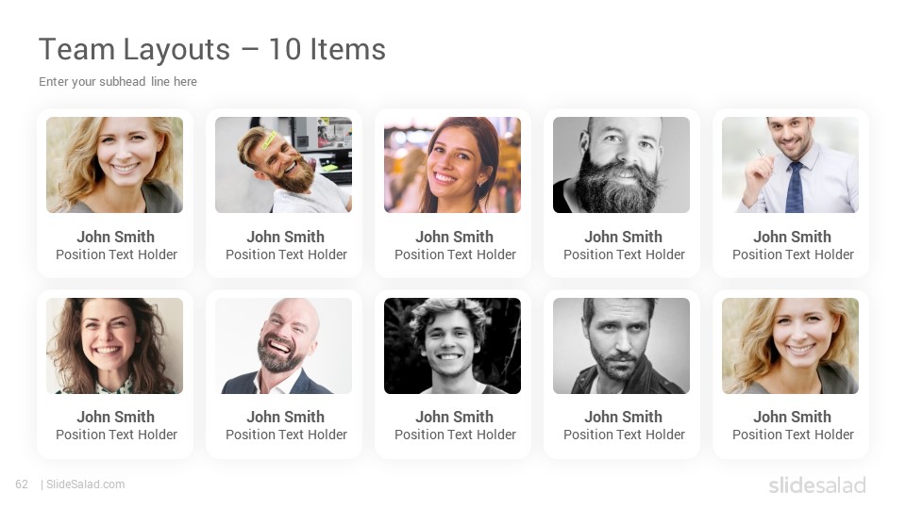The width and height of the screenshot is (906, 509).
Task: Click the second-row blonde woman photo
Action: (x=791, y=346)
